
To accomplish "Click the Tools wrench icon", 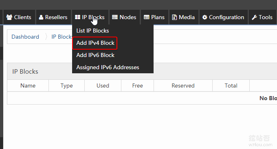I will point(254,17).
